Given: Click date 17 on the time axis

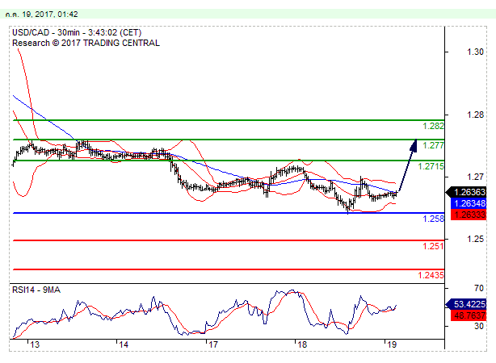Looking at the screenshot, I should (213, 344).
